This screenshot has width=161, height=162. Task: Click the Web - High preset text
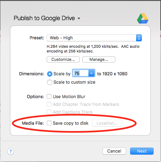(x=61, y=38)
